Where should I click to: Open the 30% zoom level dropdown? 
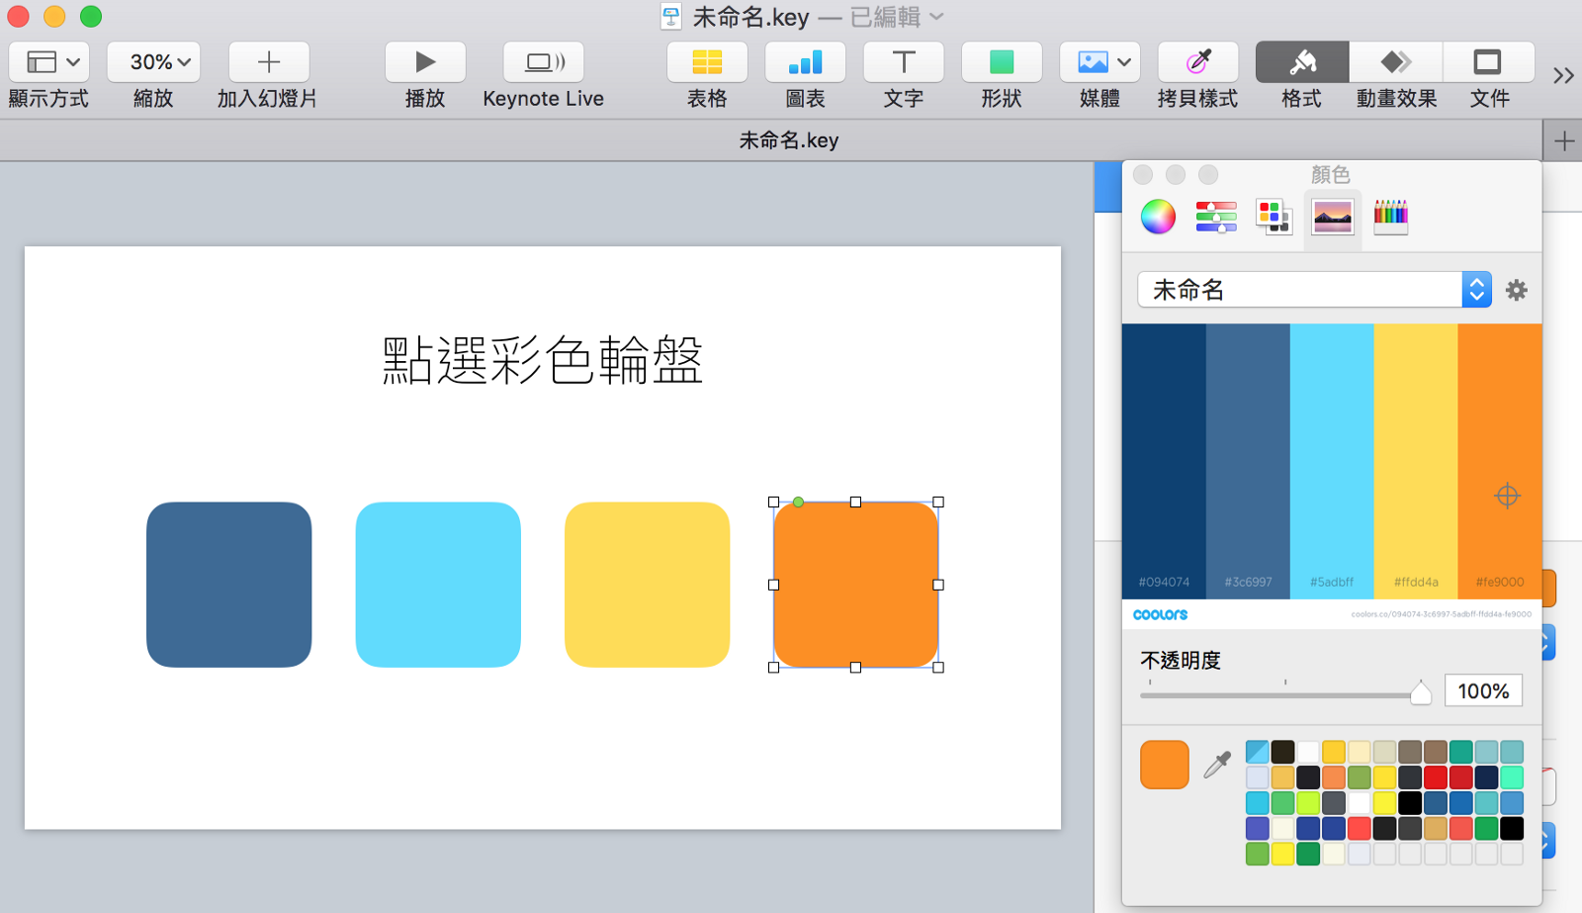point(153,61)
